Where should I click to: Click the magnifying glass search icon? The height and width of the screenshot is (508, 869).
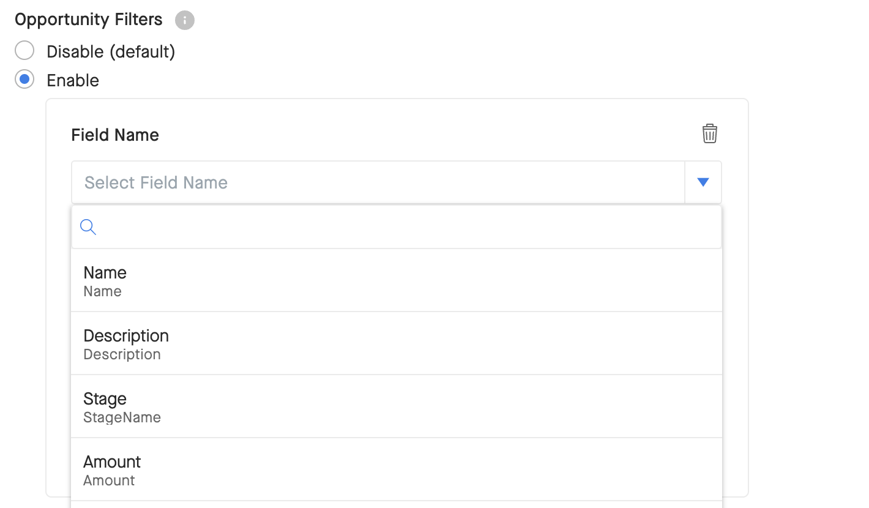[88, 227]
